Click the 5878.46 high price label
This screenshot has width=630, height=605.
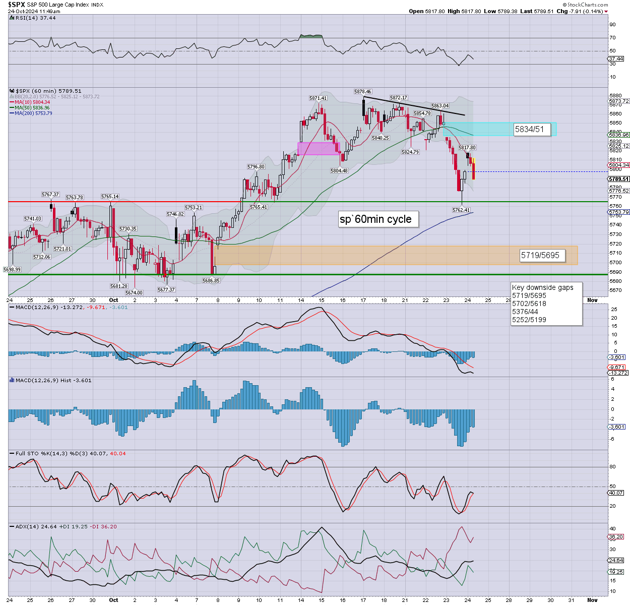363,92
